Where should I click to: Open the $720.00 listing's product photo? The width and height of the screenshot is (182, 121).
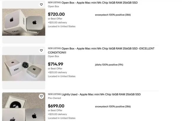[x=23, y=22]
